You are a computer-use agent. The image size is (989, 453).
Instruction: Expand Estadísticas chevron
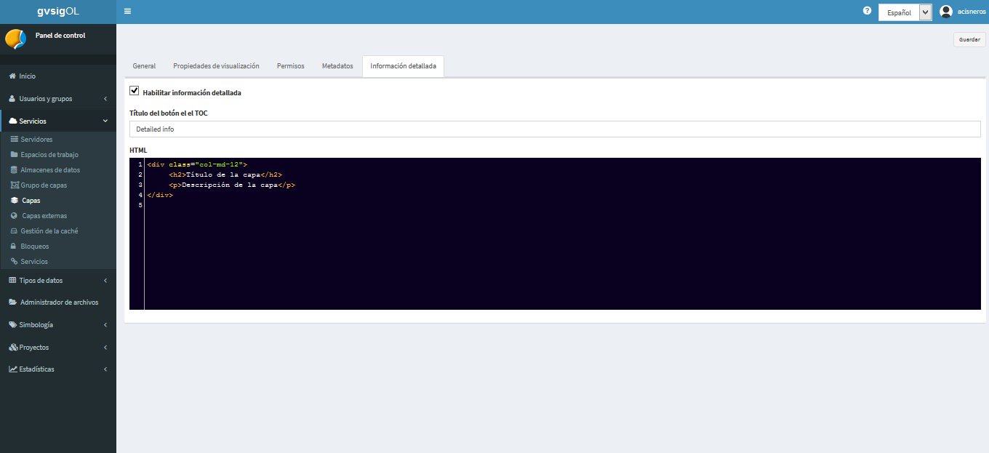105,369
